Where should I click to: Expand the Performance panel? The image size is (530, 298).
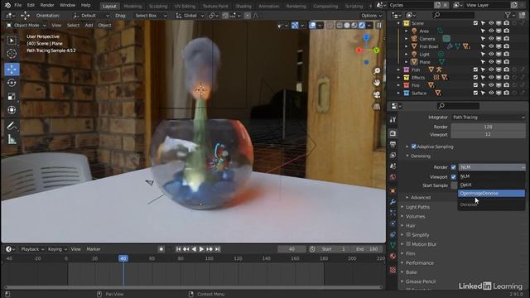click(x=420, y=263)
